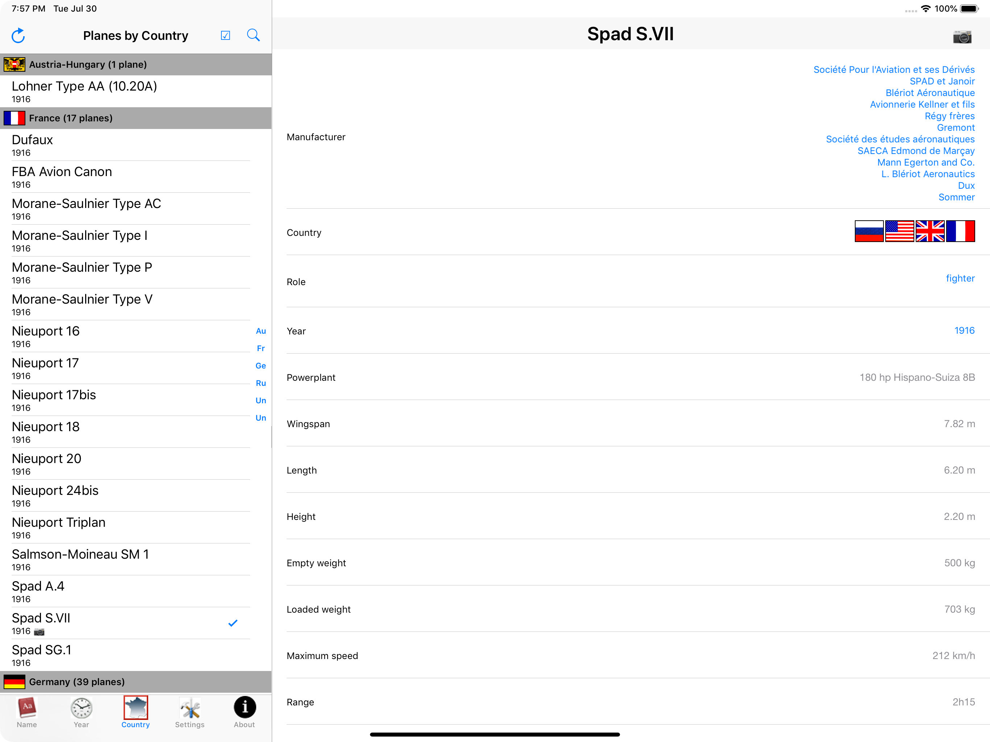Select the Nieuport 16 plane
The height and width of the screenshot is (742, 990).
(136, 336)
